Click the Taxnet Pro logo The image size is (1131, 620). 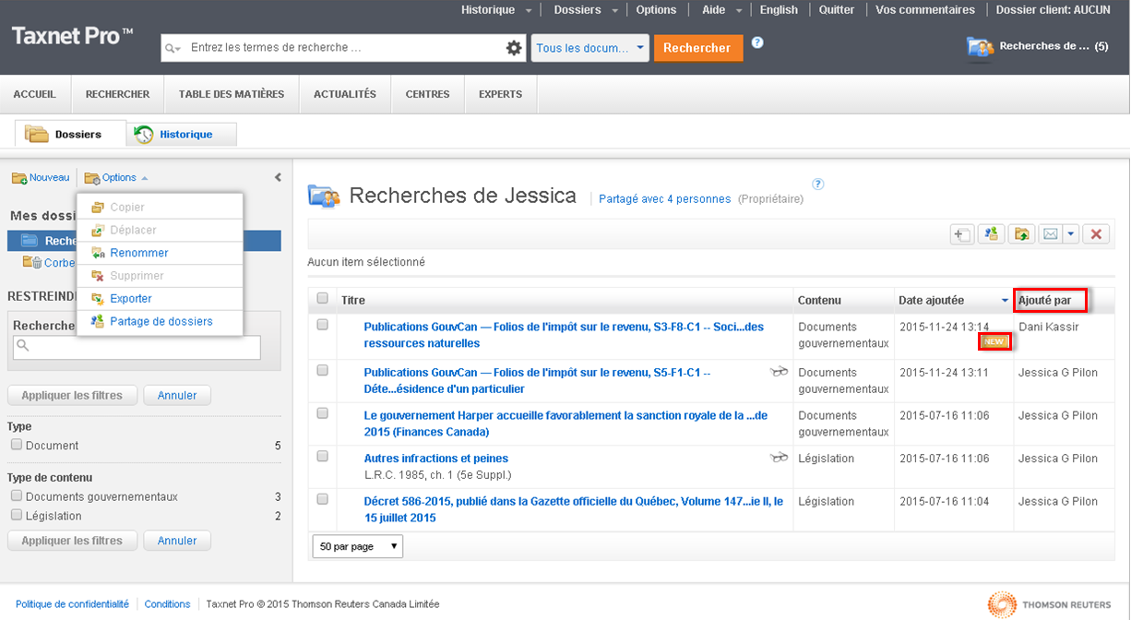click(72, 37)
